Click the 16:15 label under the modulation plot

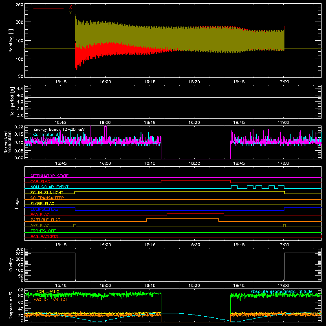point(150,163)
